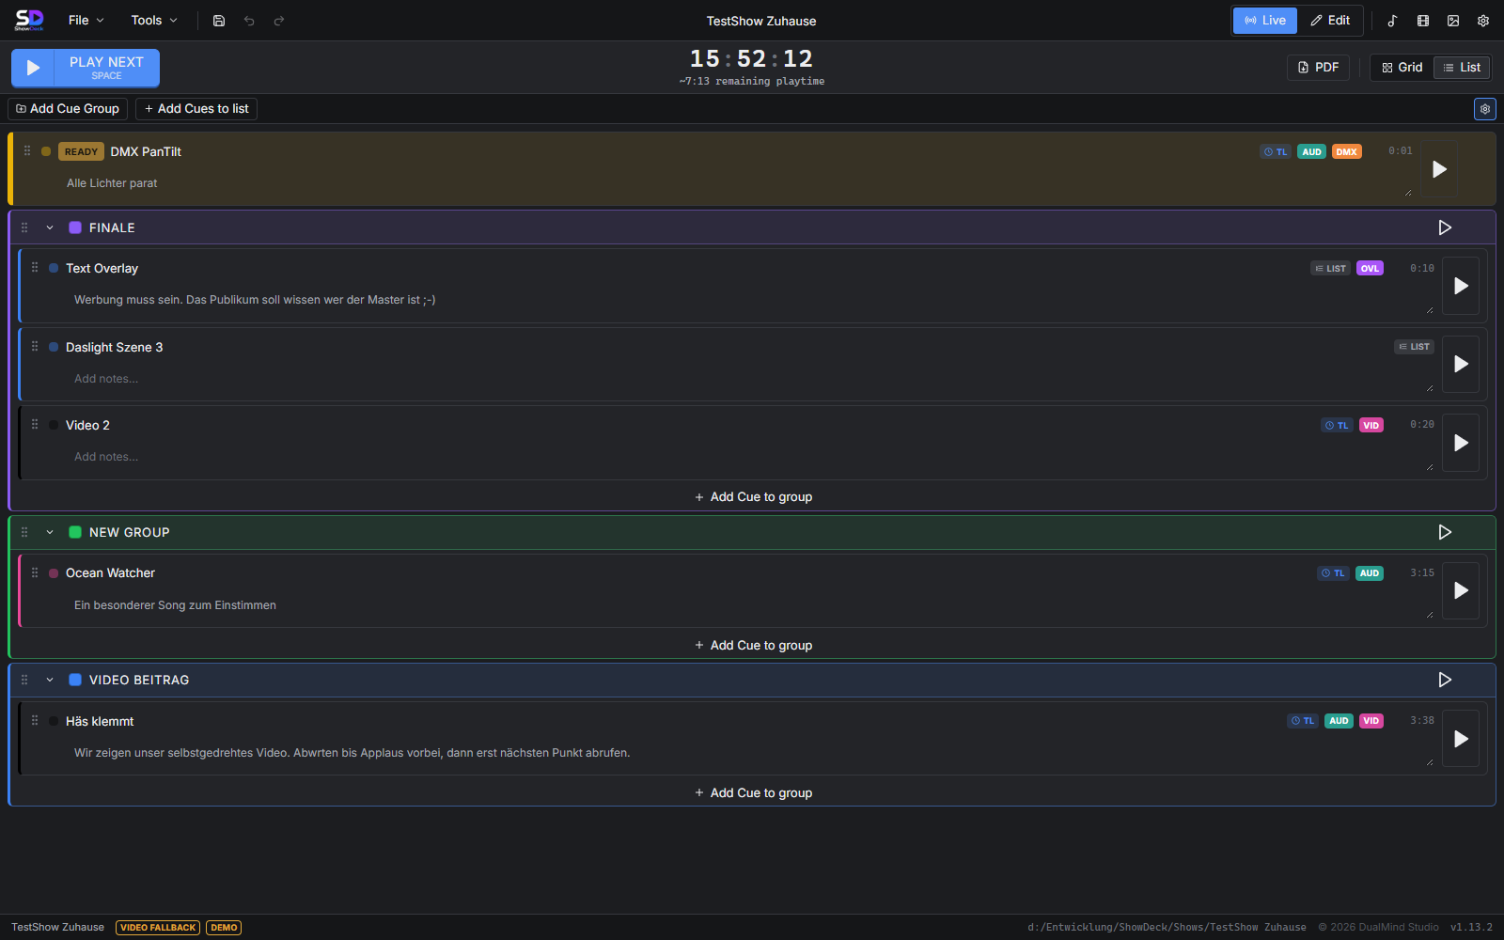This screenshot has height=940, width=1504.
Task: Add Cue to the VIDEO BEITRAG group
Action: 753,793
